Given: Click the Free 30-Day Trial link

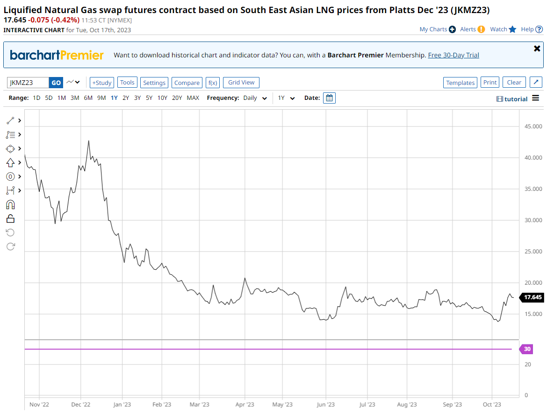Looking at the screenshot, I should 453,55.
